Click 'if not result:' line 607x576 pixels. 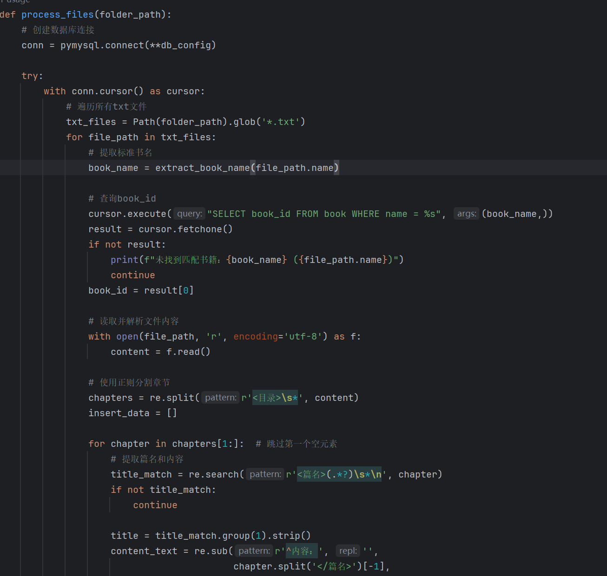(127, 244)
